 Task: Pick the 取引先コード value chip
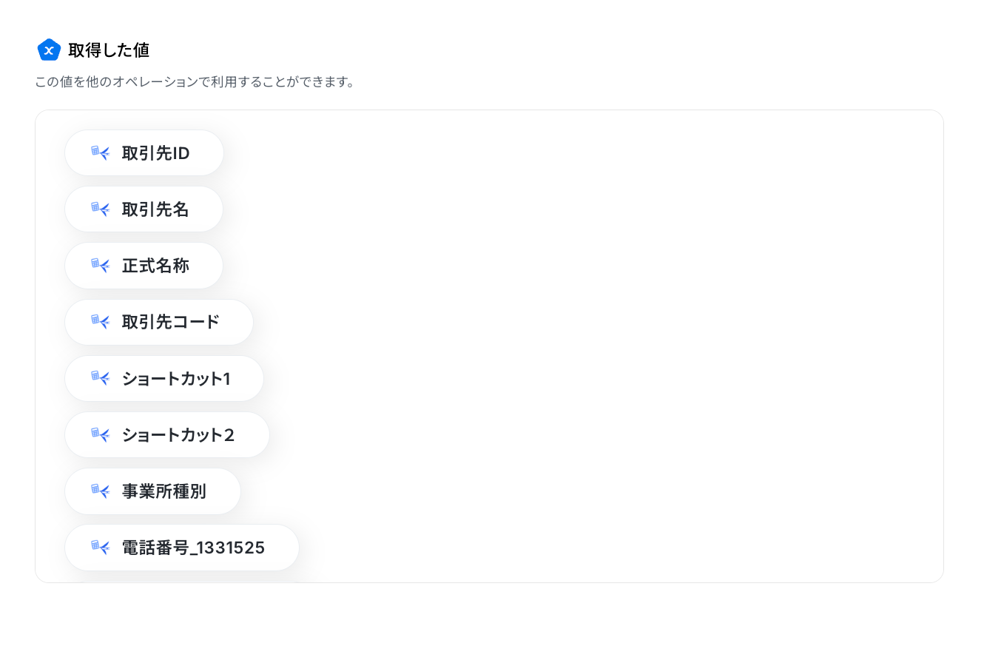[x=159, y=322]
